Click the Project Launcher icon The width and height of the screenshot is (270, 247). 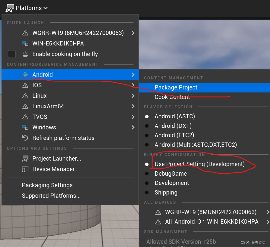coord(25,159)
